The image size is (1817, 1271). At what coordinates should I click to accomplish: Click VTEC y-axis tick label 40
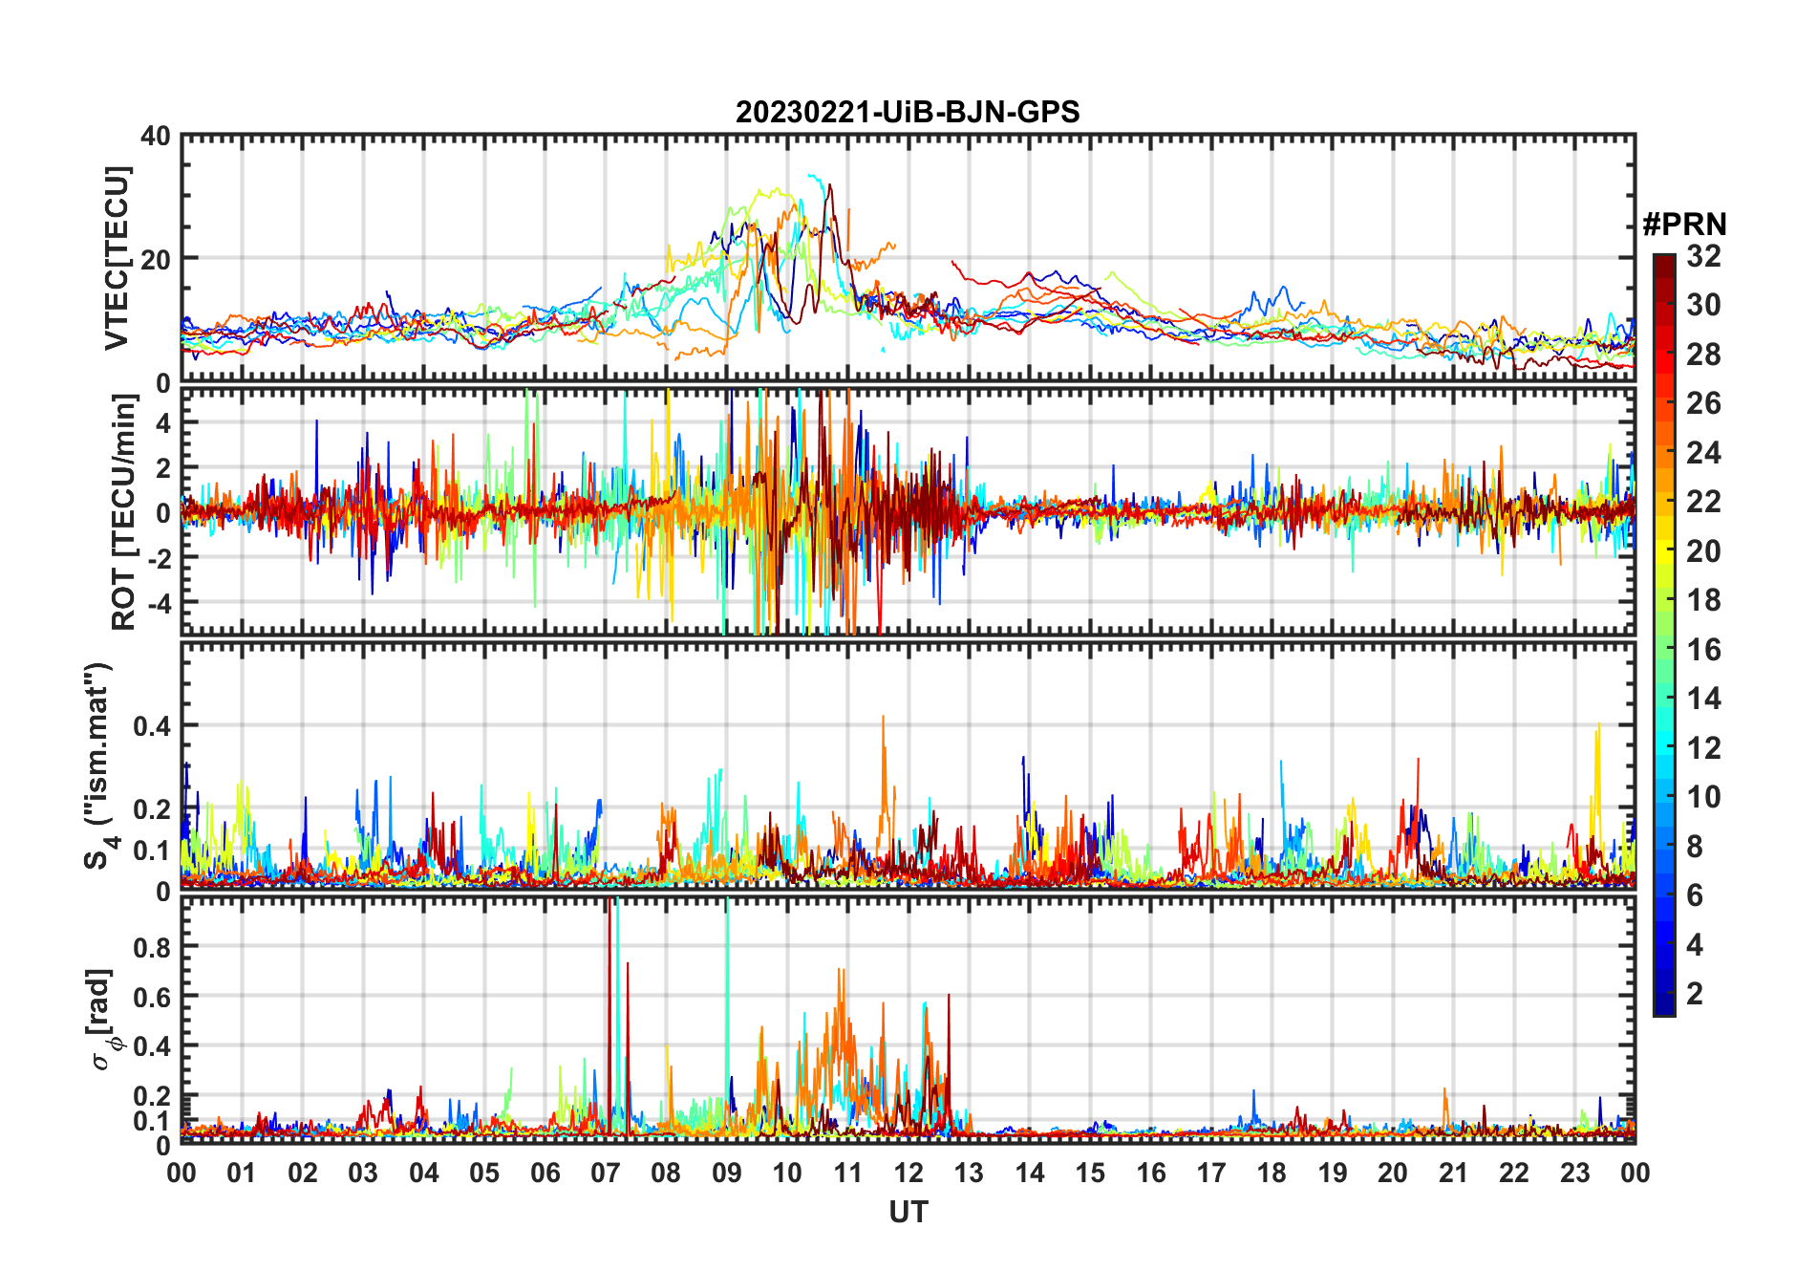(156, 137)
